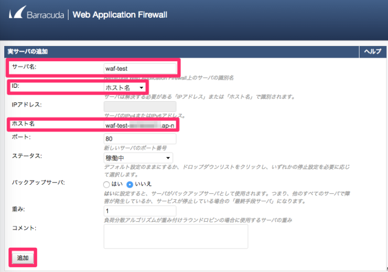The image size is (388, 272).
Task: Click the ホスト名 input field
Action: click(140, 125)
